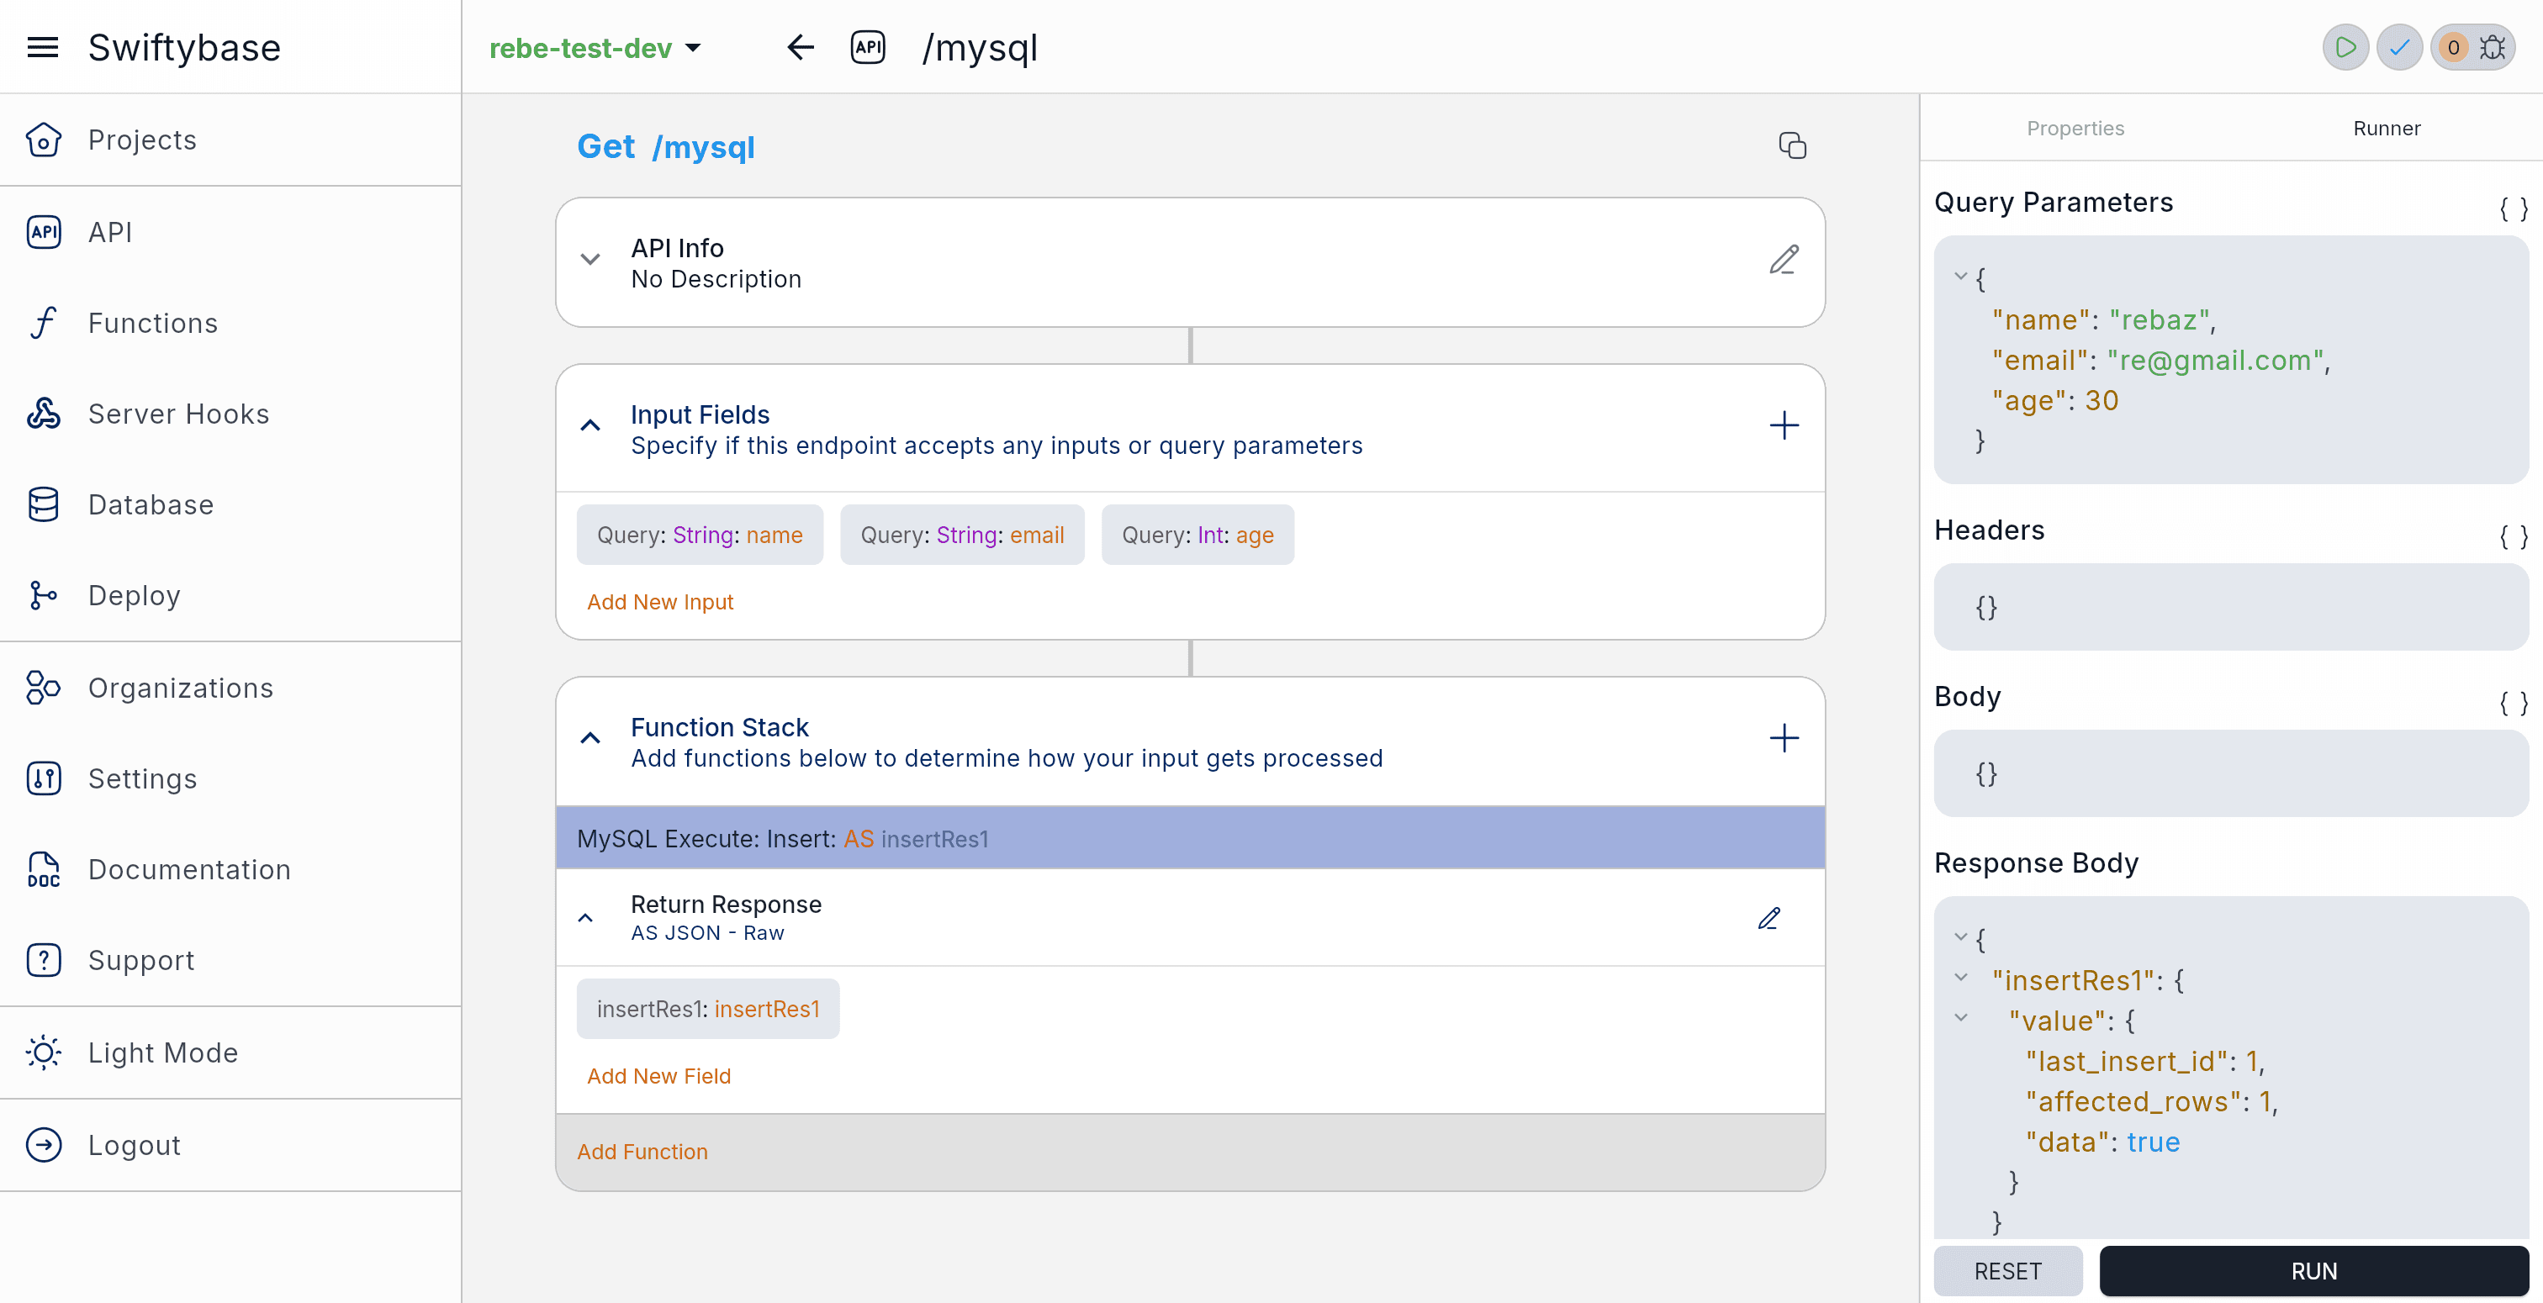Collapse the insertRes1 node in response
Viewport: 2543px width, 1303px height.
1960,977
